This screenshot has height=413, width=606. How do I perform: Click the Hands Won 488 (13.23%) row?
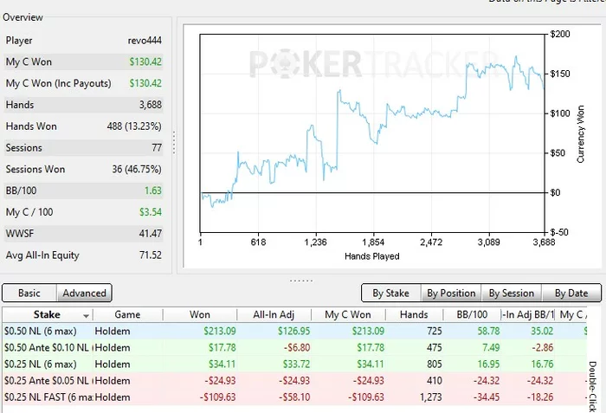click(x=83, y=126)
